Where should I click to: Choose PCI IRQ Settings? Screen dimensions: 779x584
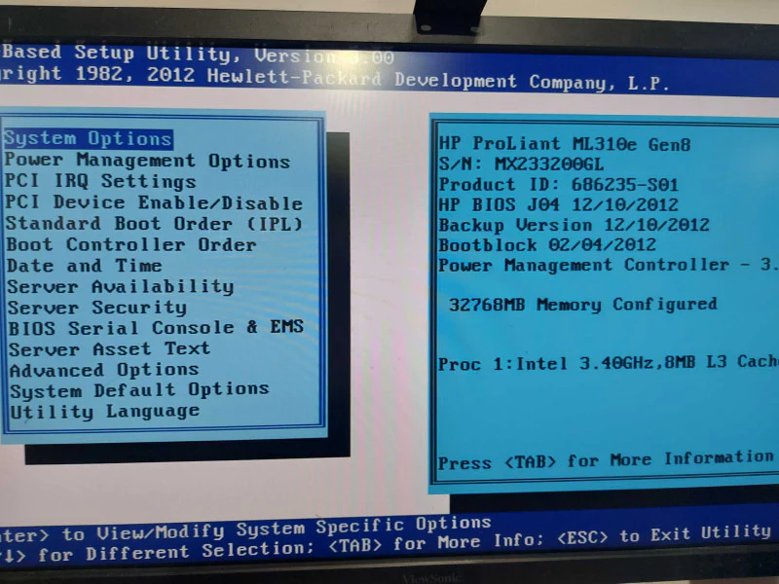coord(101,182)
